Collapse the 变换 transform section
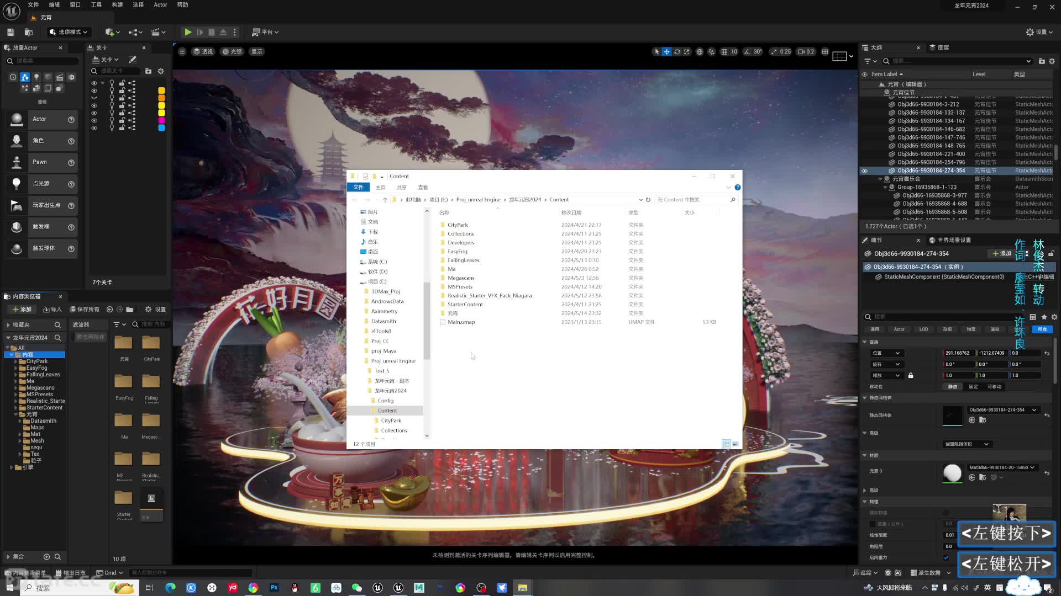The image size is (1061, 596). [865, 342]
